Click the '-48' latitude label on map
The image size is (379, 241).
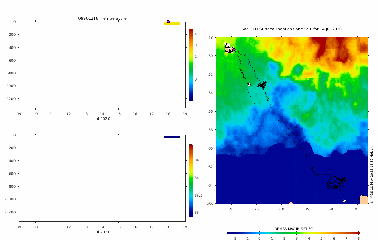click(x=210, y=38)
